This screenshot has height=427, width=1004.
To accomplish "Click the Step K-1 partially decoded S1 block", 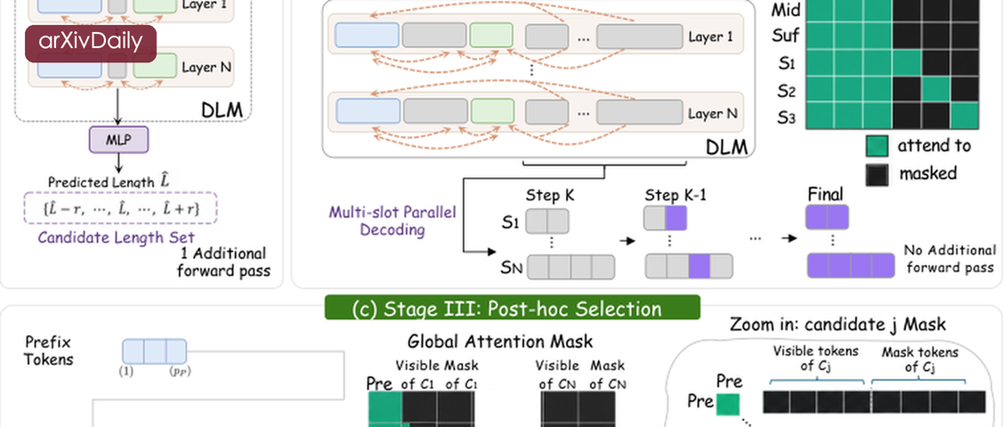I will [x=665, y=218].
